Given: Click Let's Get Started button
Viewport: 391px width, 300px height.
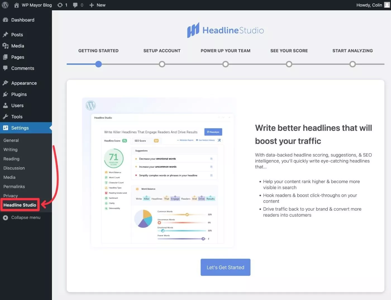Looking at the screenshot, I should 225,267.
